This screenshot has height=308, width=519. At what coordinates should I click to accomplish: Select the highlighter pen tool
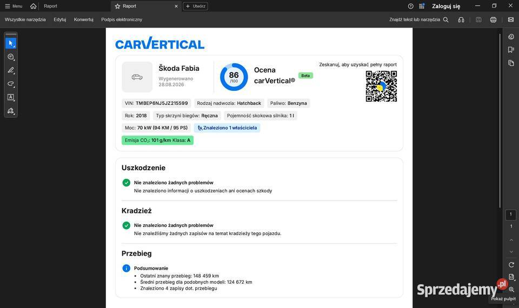pos(11,70)
